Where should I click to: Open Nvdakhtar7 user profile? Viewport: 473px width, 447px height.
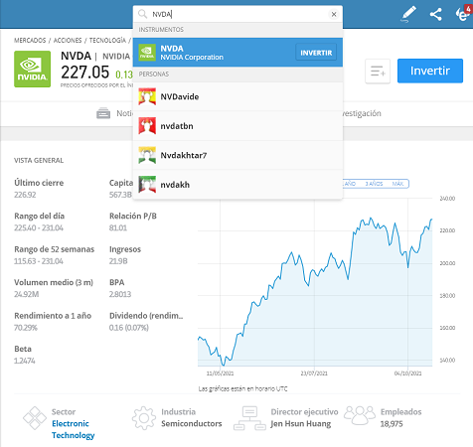click(x=237, y=155)
